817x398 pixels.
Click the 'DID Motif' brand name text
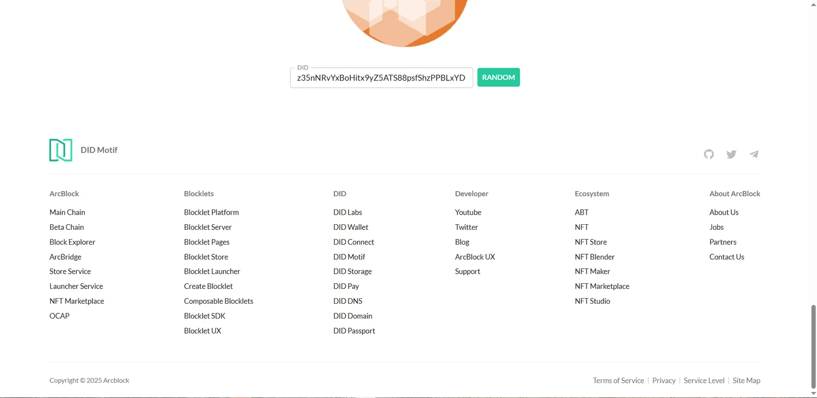tap(99, 150)
